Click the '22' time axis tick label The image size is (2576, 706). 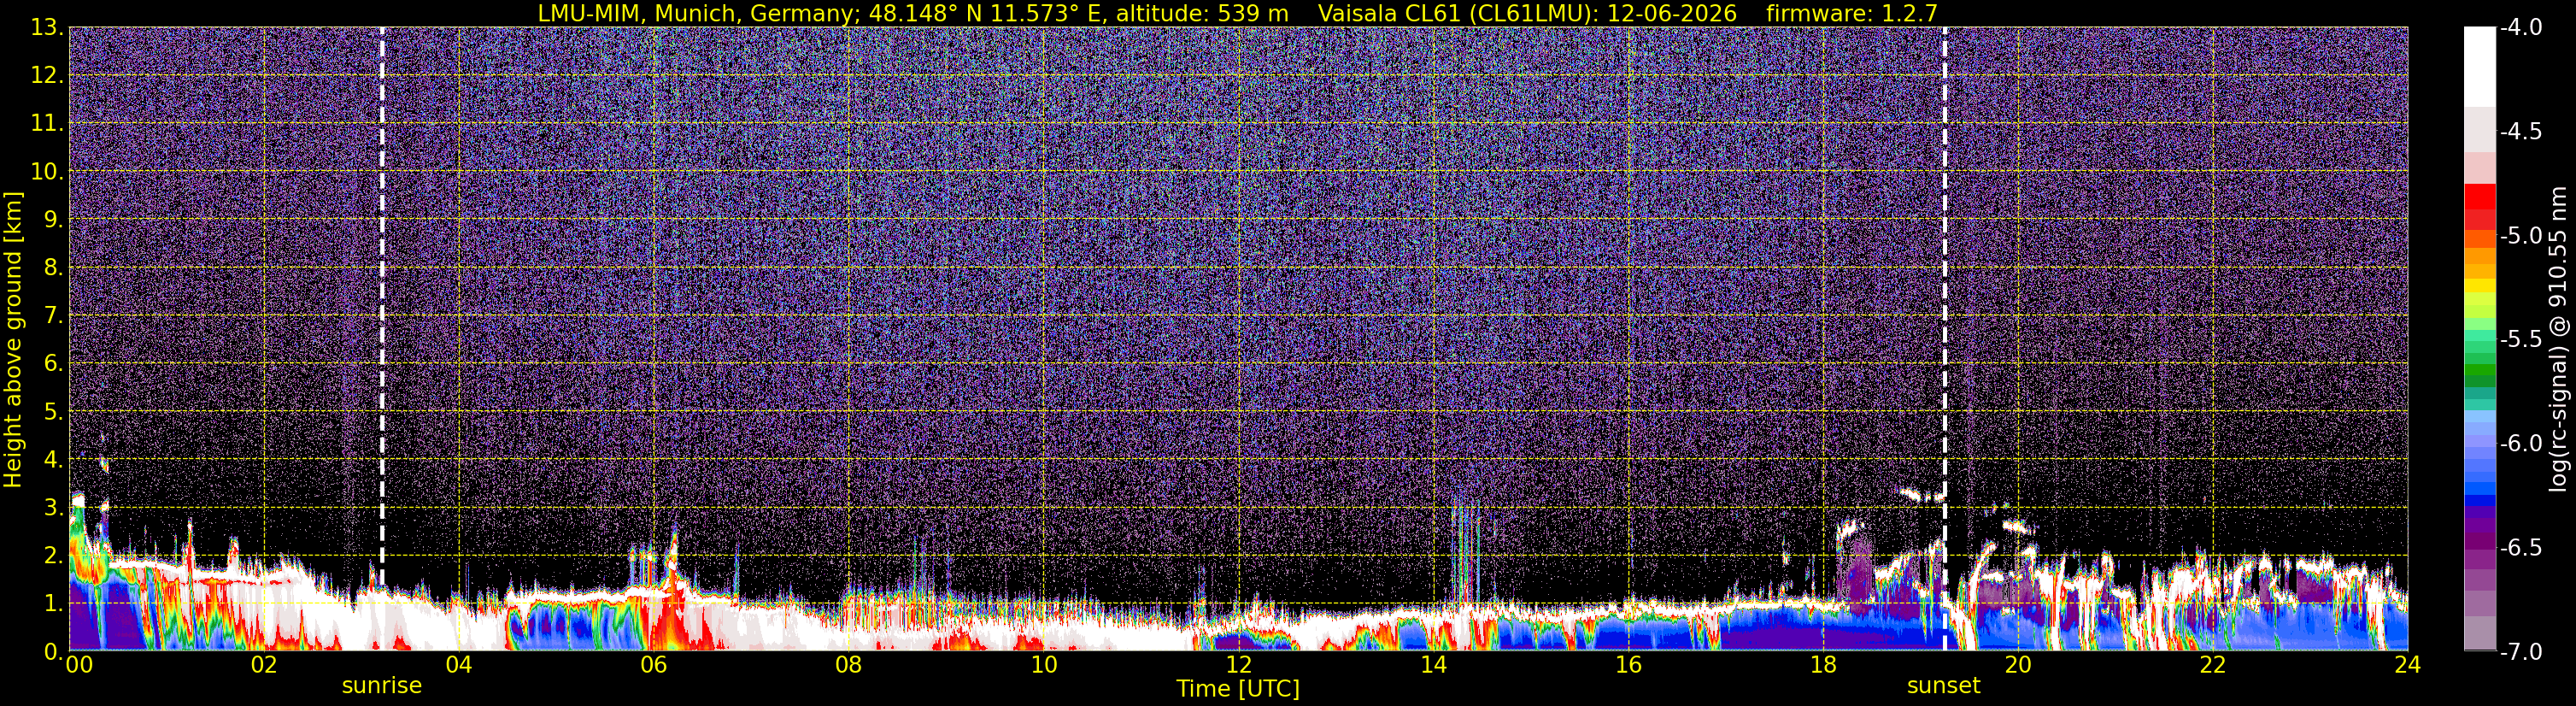coord(2213,665)
